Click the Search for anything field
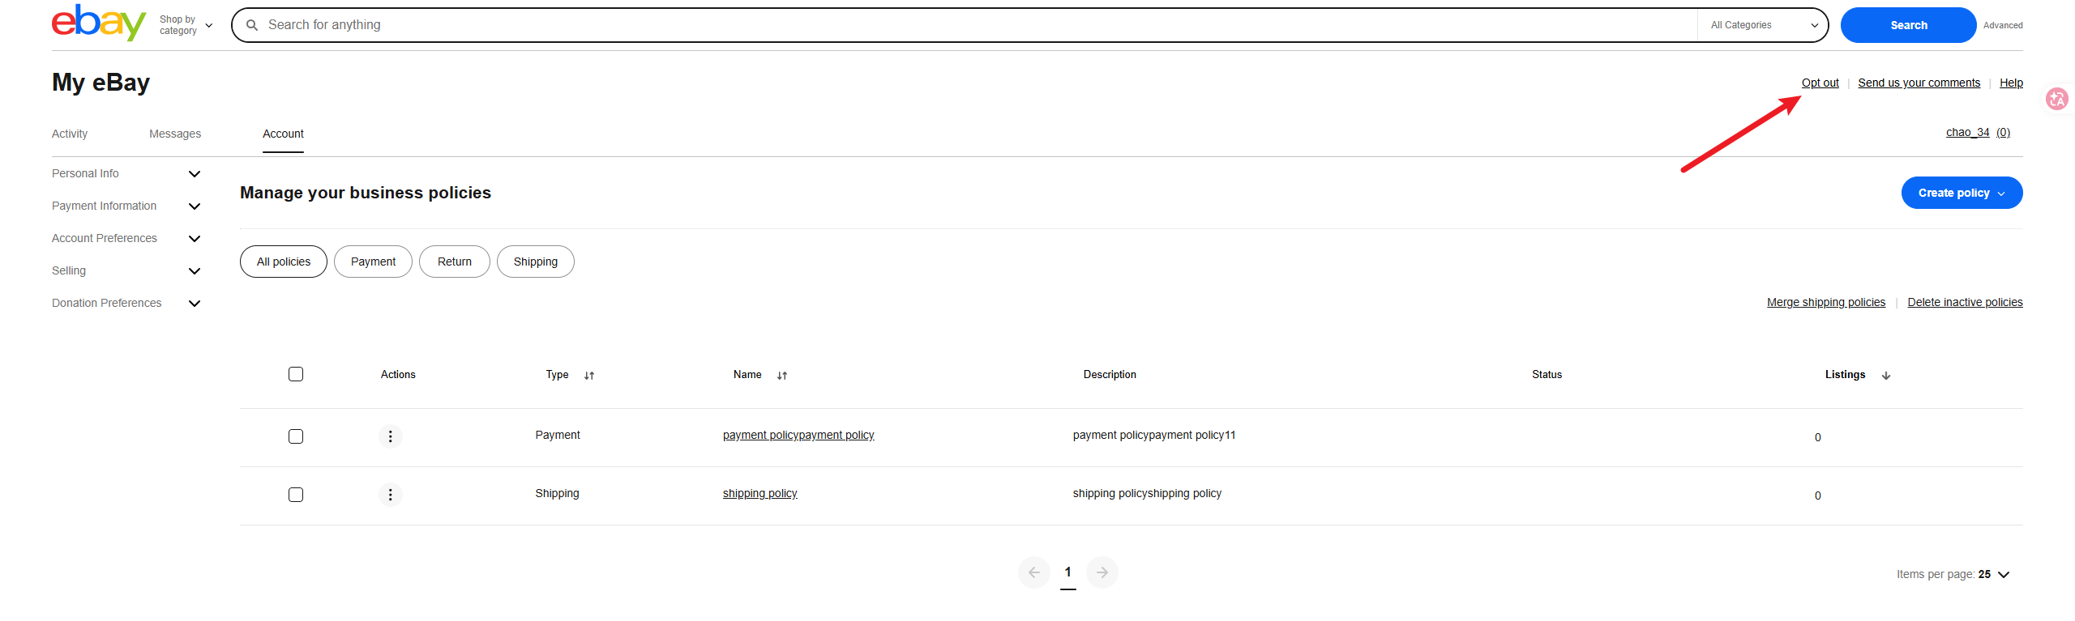2075x621 pixels. pyautogui.click(x=973, y=25)
